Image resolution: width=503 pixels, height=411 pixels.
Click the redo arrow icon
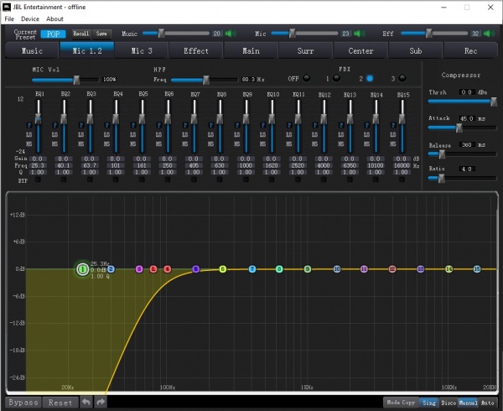tap(101, 403)
